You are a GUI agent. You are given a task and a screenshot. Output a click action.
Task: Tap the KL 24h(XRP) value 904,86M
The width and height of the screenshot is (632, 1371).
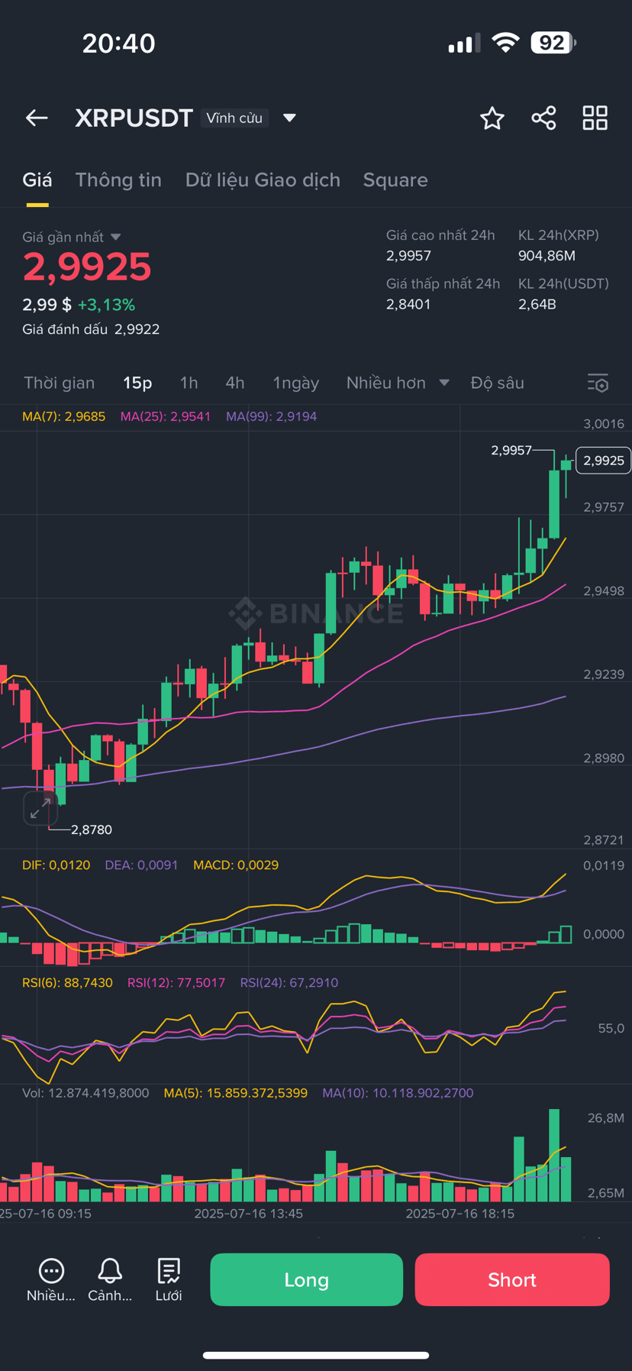tap(547, 256)
